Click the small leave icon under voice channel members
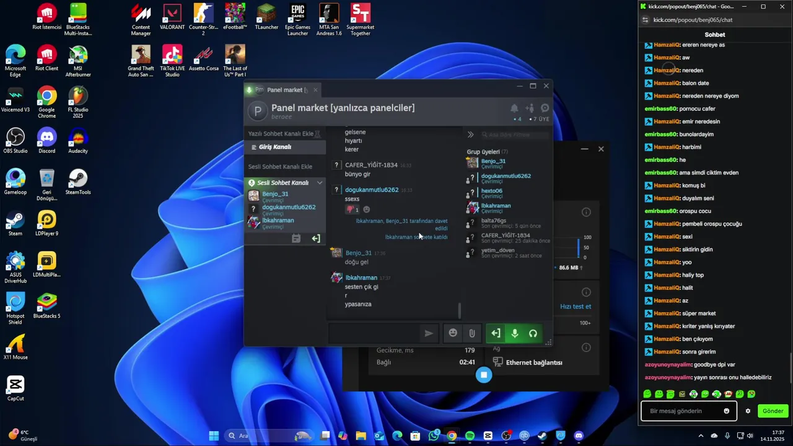The width and height of the screenshot is (793, 446). pyautogui.click(x=316, y=238)
